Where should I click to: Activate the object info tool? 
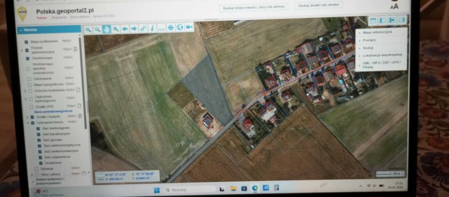pos(152,28)
